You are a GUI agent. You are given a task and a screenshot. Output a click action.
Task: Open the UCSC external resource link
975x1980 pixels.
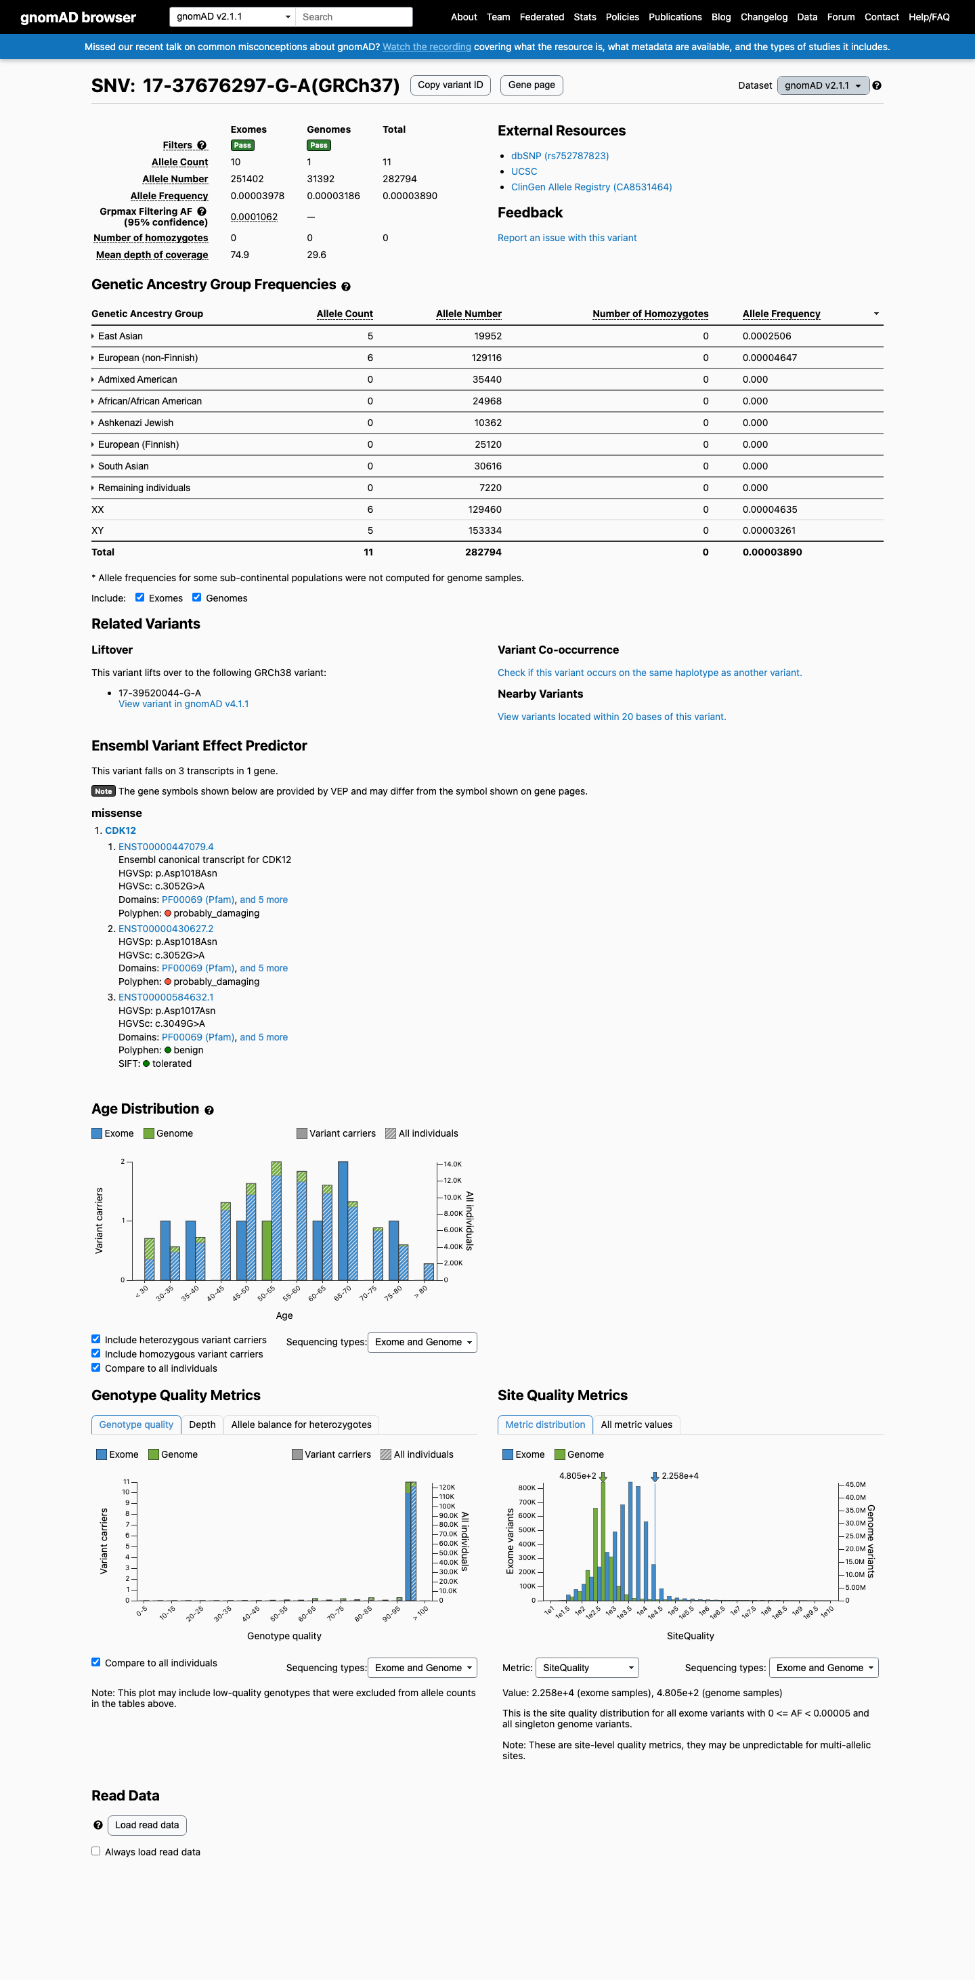(524, 171)
